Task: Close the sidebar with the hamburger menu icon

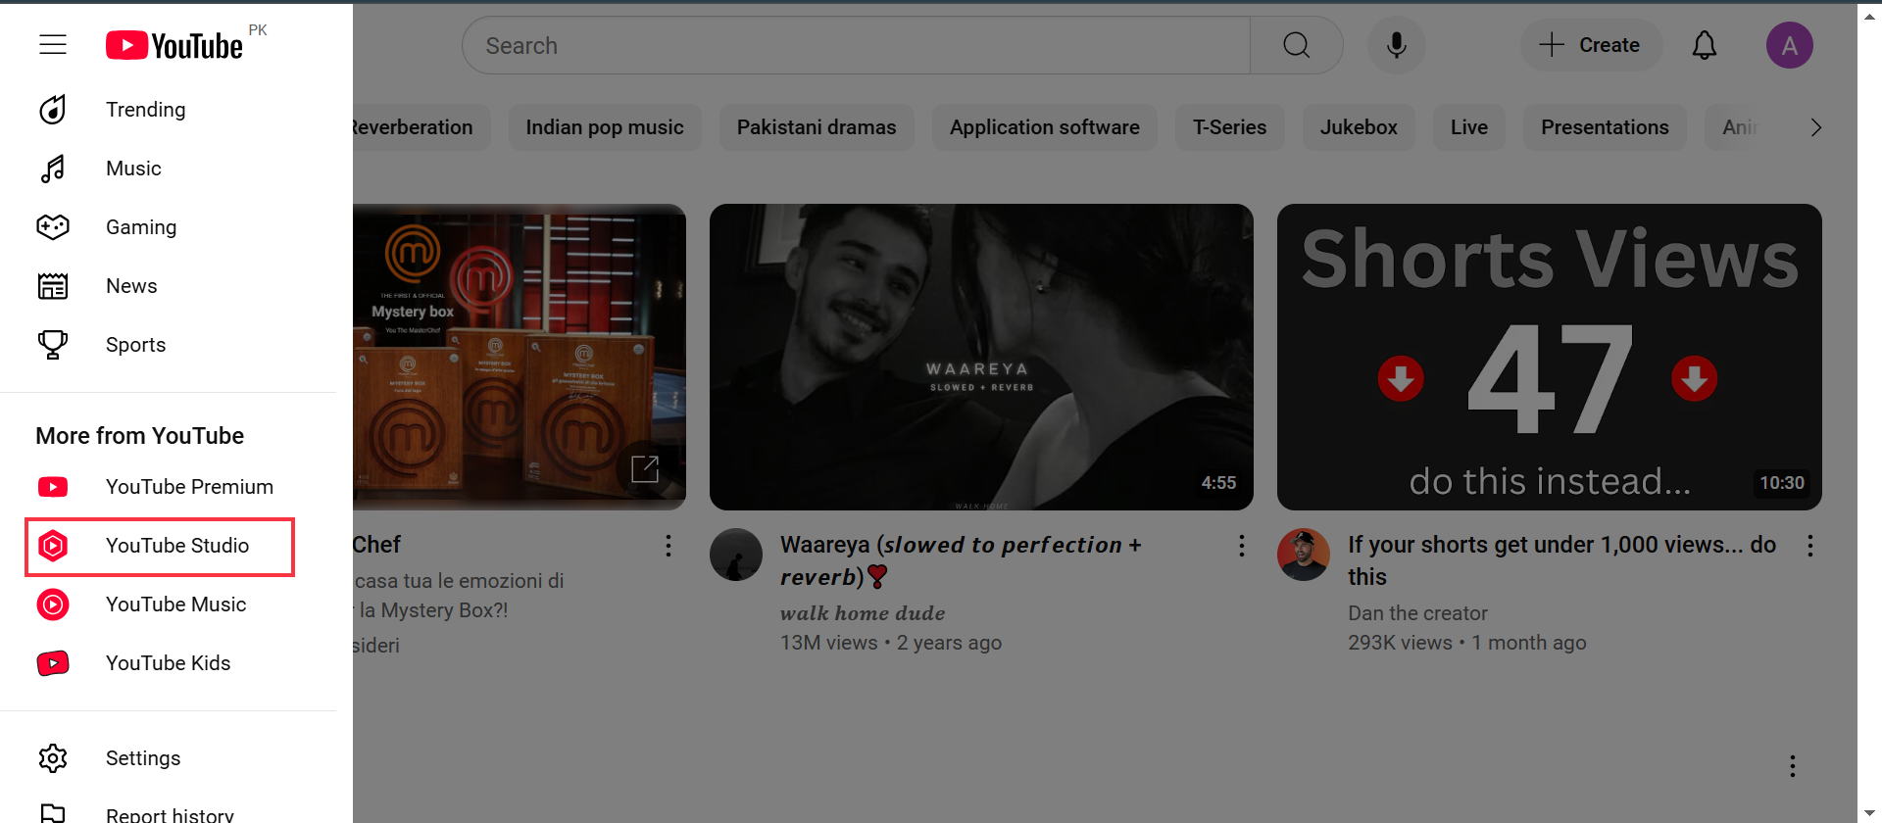Action: click(x=53, y=44)
